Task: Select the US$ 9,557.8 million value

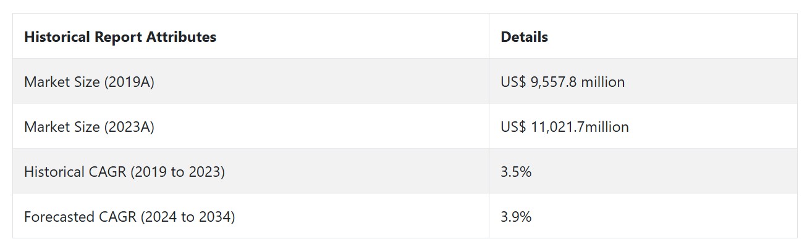Action: (x=562, y=81)
